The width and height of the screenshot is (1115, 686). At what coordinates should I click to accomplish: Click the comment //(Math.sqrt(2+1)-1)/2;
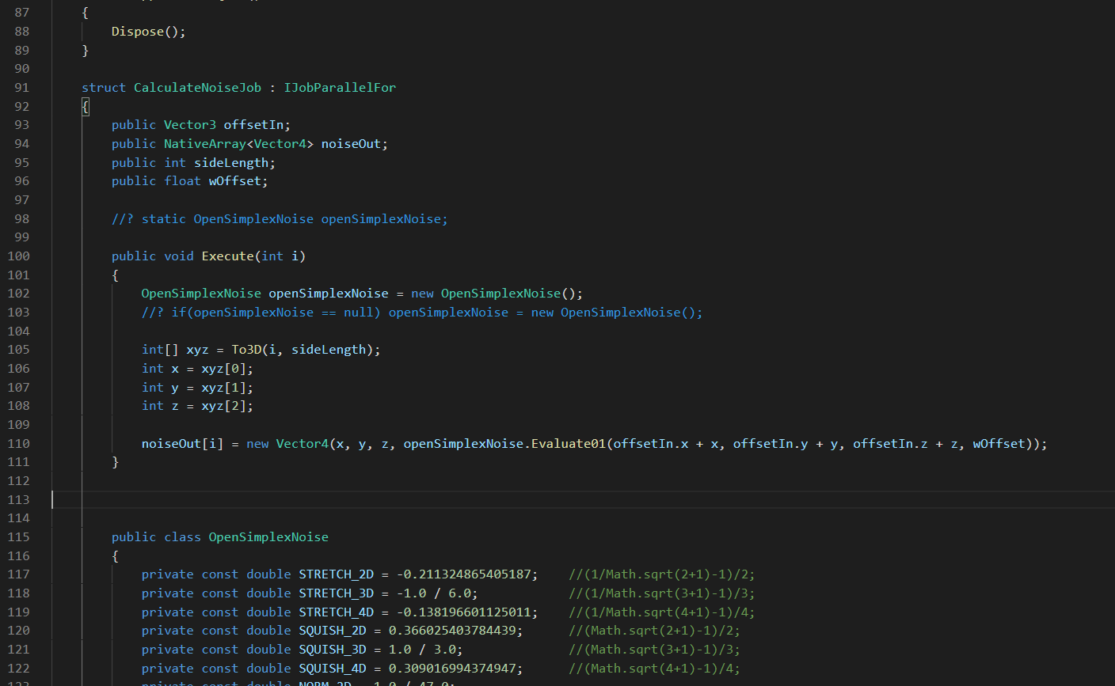pyautogui.click(x=655, y=631)
